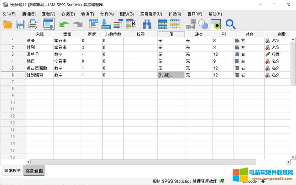Switch to the 数据视图 tab

(12, 171)
